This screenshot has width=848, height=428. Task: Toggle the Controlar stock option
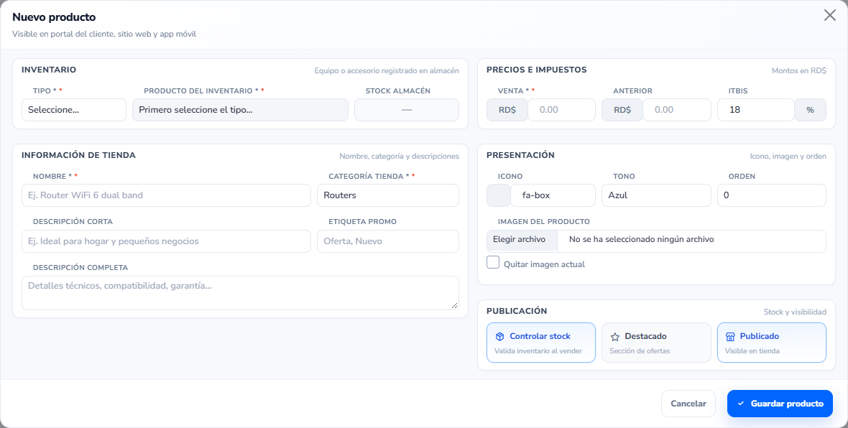pos(541,343)
